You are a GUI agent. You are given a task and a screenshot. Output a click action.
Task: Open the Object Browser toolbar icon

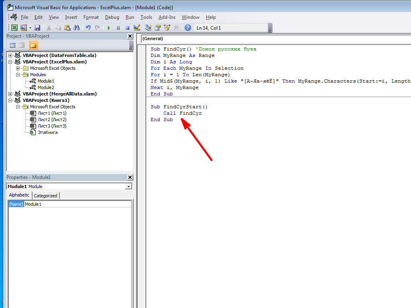(167, 28)
